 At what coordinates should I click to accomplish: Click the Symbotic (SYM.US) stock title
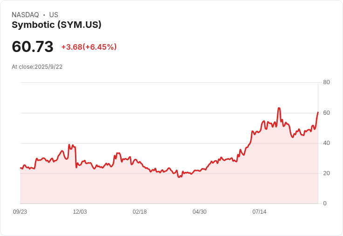pyautogui.click(x=56, y=25)
